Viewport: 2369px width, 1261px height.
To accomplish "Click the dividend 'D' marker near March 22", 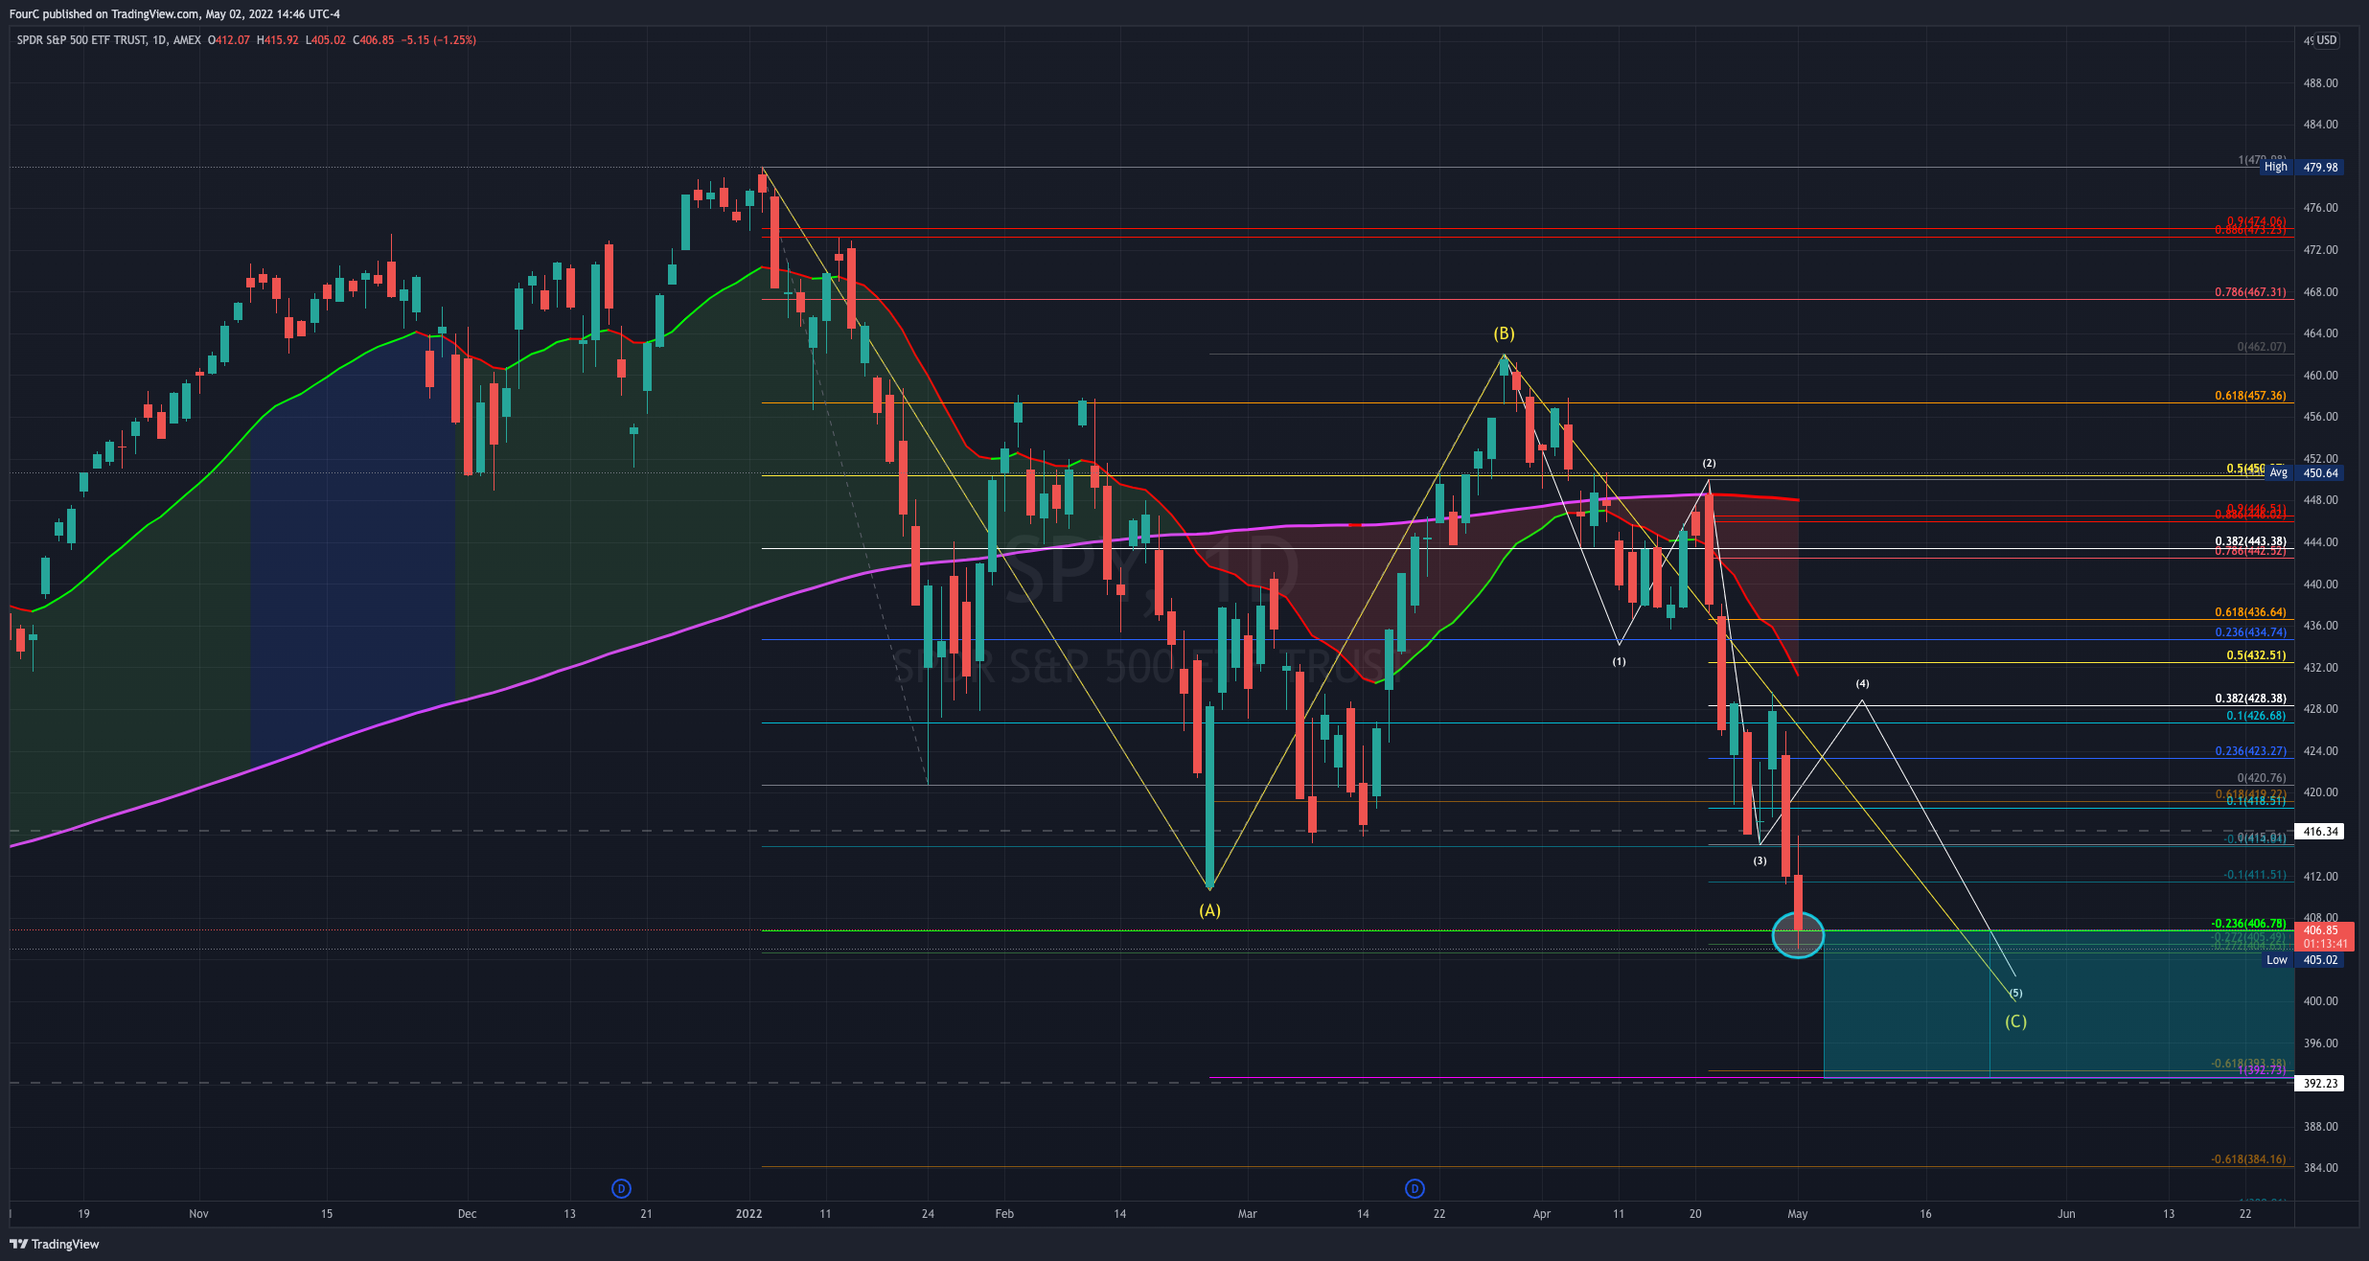I will coord(1414,1188).
